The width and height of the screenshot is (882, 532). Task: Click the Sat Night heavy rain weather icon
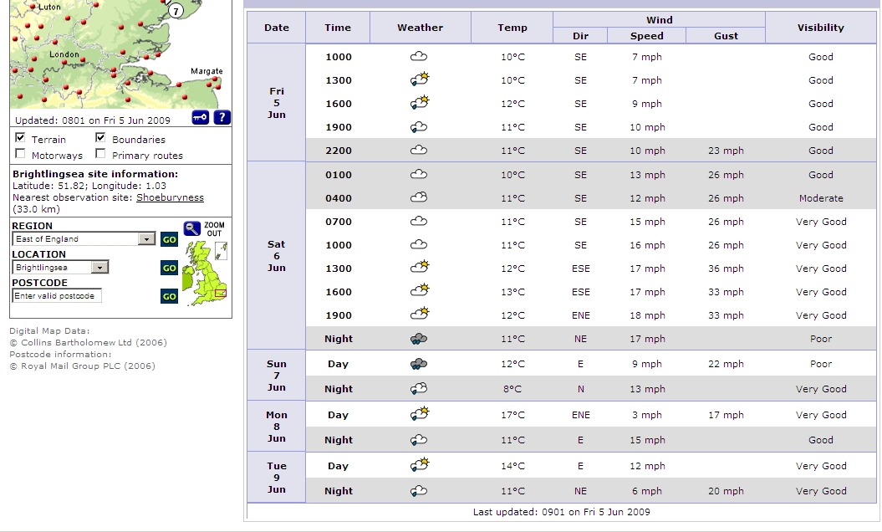point(420,339)
